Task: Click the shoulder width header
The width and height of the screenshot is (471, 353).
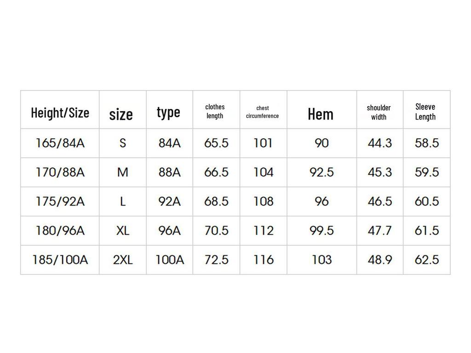Action: [x=379, y=112]
